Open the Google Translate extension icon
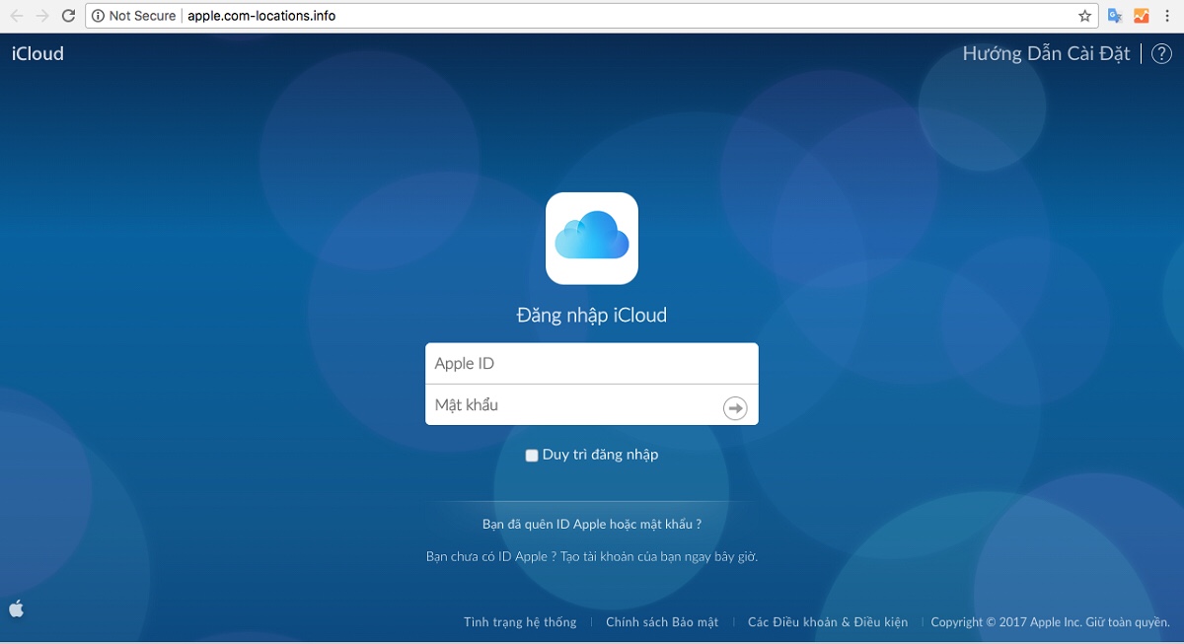This screenshot has height=644, width=1184. click(x=1115, y=16)
